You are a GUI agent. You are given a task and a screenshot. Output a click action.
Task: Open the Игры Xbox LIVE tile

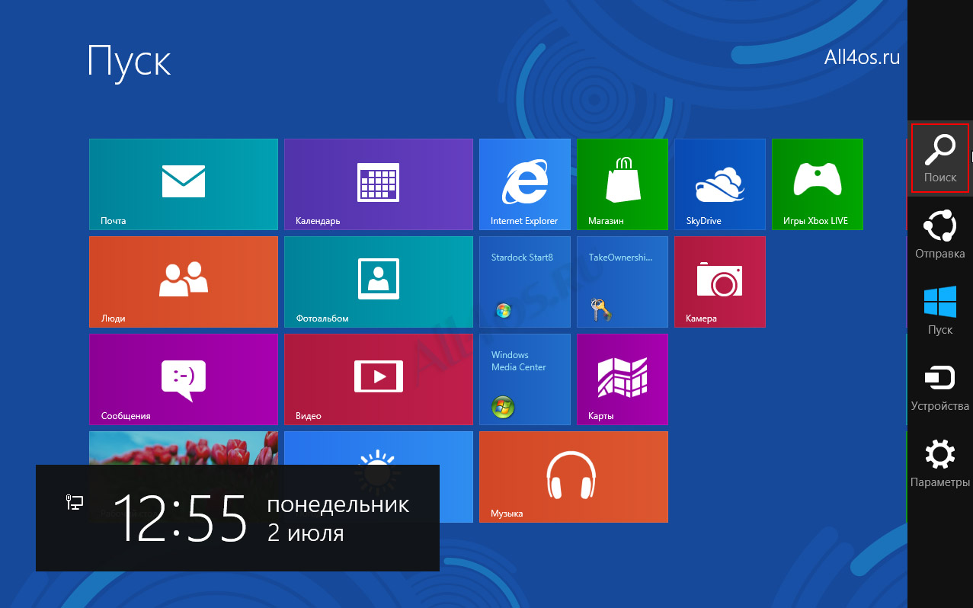pyautogui.click(x=818, y=184)
